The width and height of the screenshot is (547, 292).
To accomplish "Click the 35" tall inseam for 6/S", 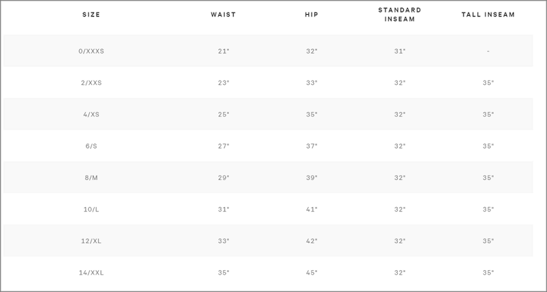I will [x=488, y=146].
